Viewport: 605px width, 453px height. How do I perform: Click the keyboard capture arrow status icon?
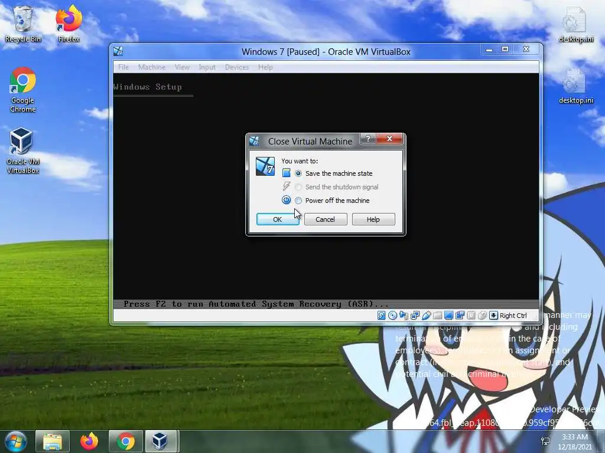click(493, 316)
